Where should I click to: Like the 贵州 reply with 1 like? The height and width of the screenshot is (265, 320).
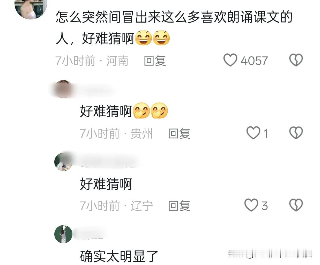(253, 133)
